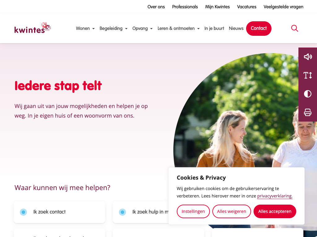
Task: Accept all cookies with 'Alles accepteren'
Action: tap(275, 211)
